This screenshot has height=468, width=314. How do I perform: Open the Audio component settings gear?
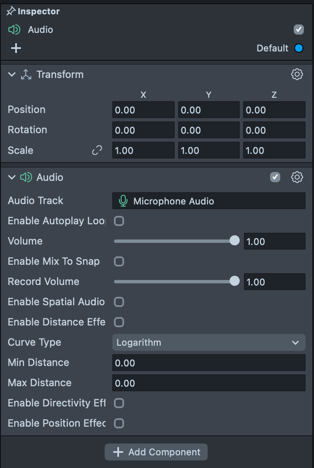pyautogui.click(x=297, y=178)
